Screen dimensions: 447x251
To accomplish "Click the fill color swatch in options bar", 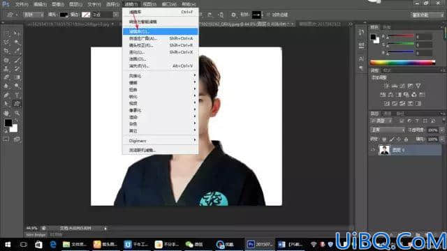I will click(x=64, y=15).
